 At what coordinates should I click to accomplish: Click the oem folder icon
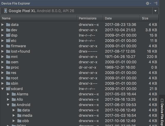tap(8, 62)
